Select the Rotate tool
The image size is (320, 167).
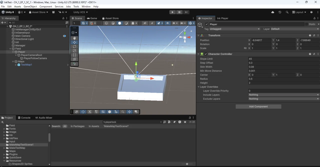pyautogui.click(x=74, y=47)
